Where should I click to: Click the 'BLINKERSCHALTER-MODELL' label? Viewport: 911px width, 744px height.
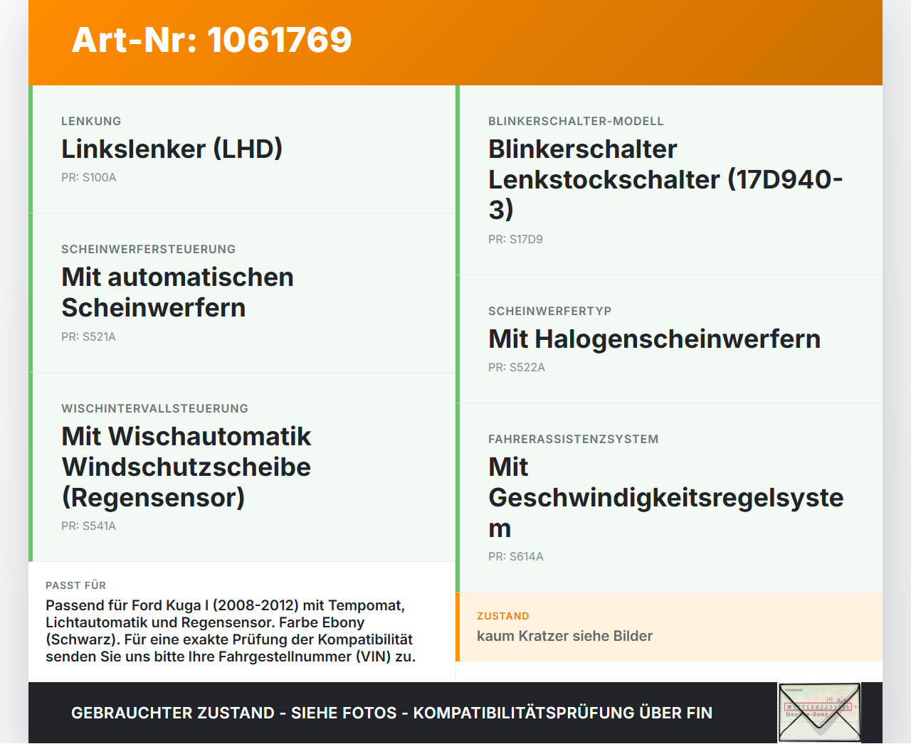tap(576, 121)
